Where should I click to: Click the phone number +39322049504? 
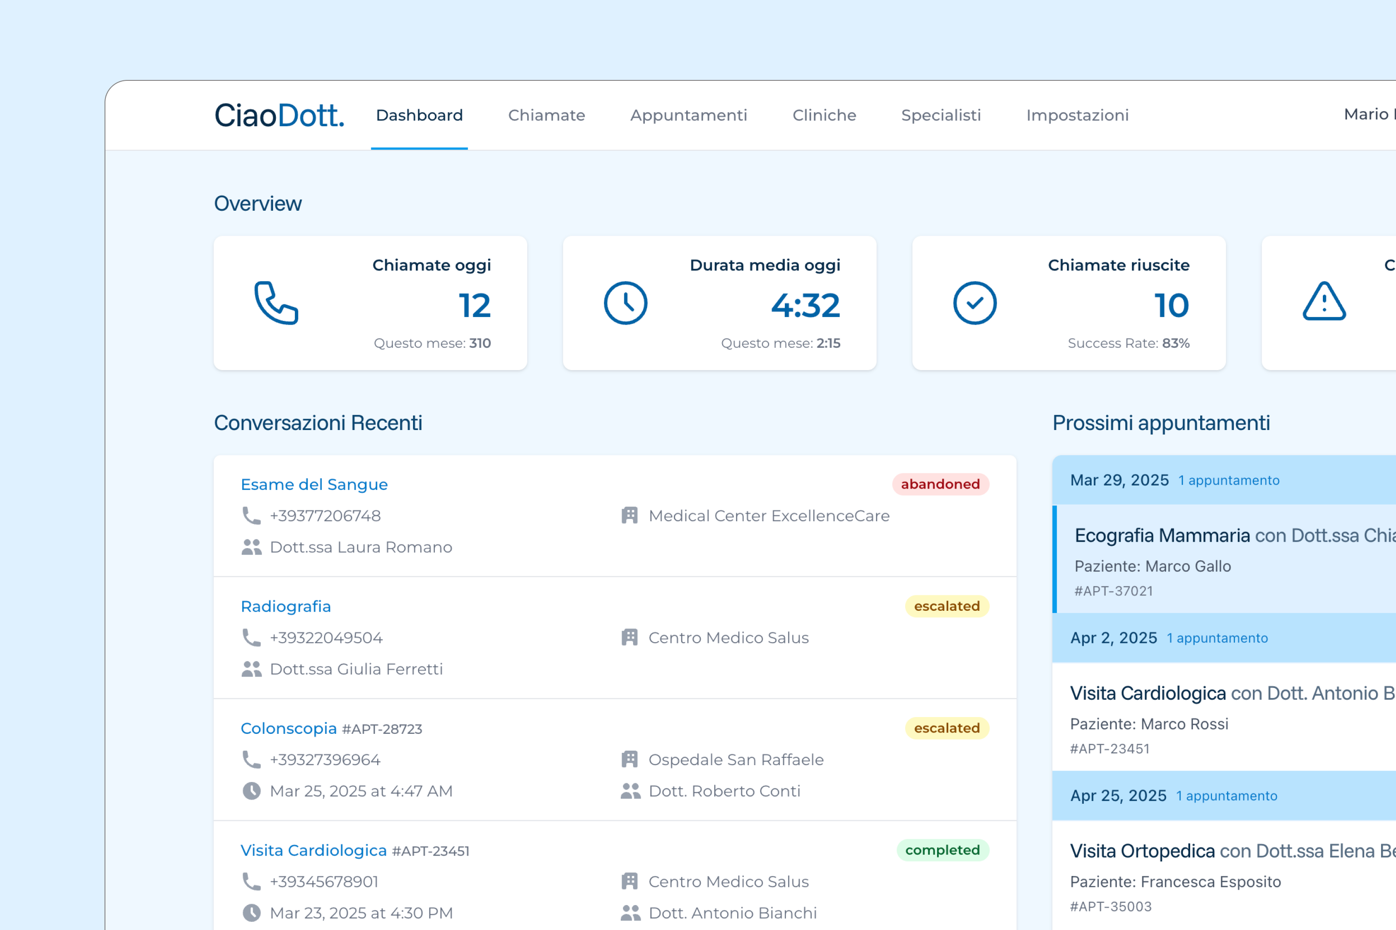coord(326,638)
